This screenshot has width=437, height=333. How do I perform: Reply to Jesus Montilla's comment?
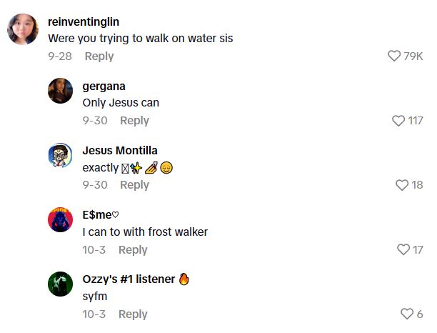click(x=134, y=185)
